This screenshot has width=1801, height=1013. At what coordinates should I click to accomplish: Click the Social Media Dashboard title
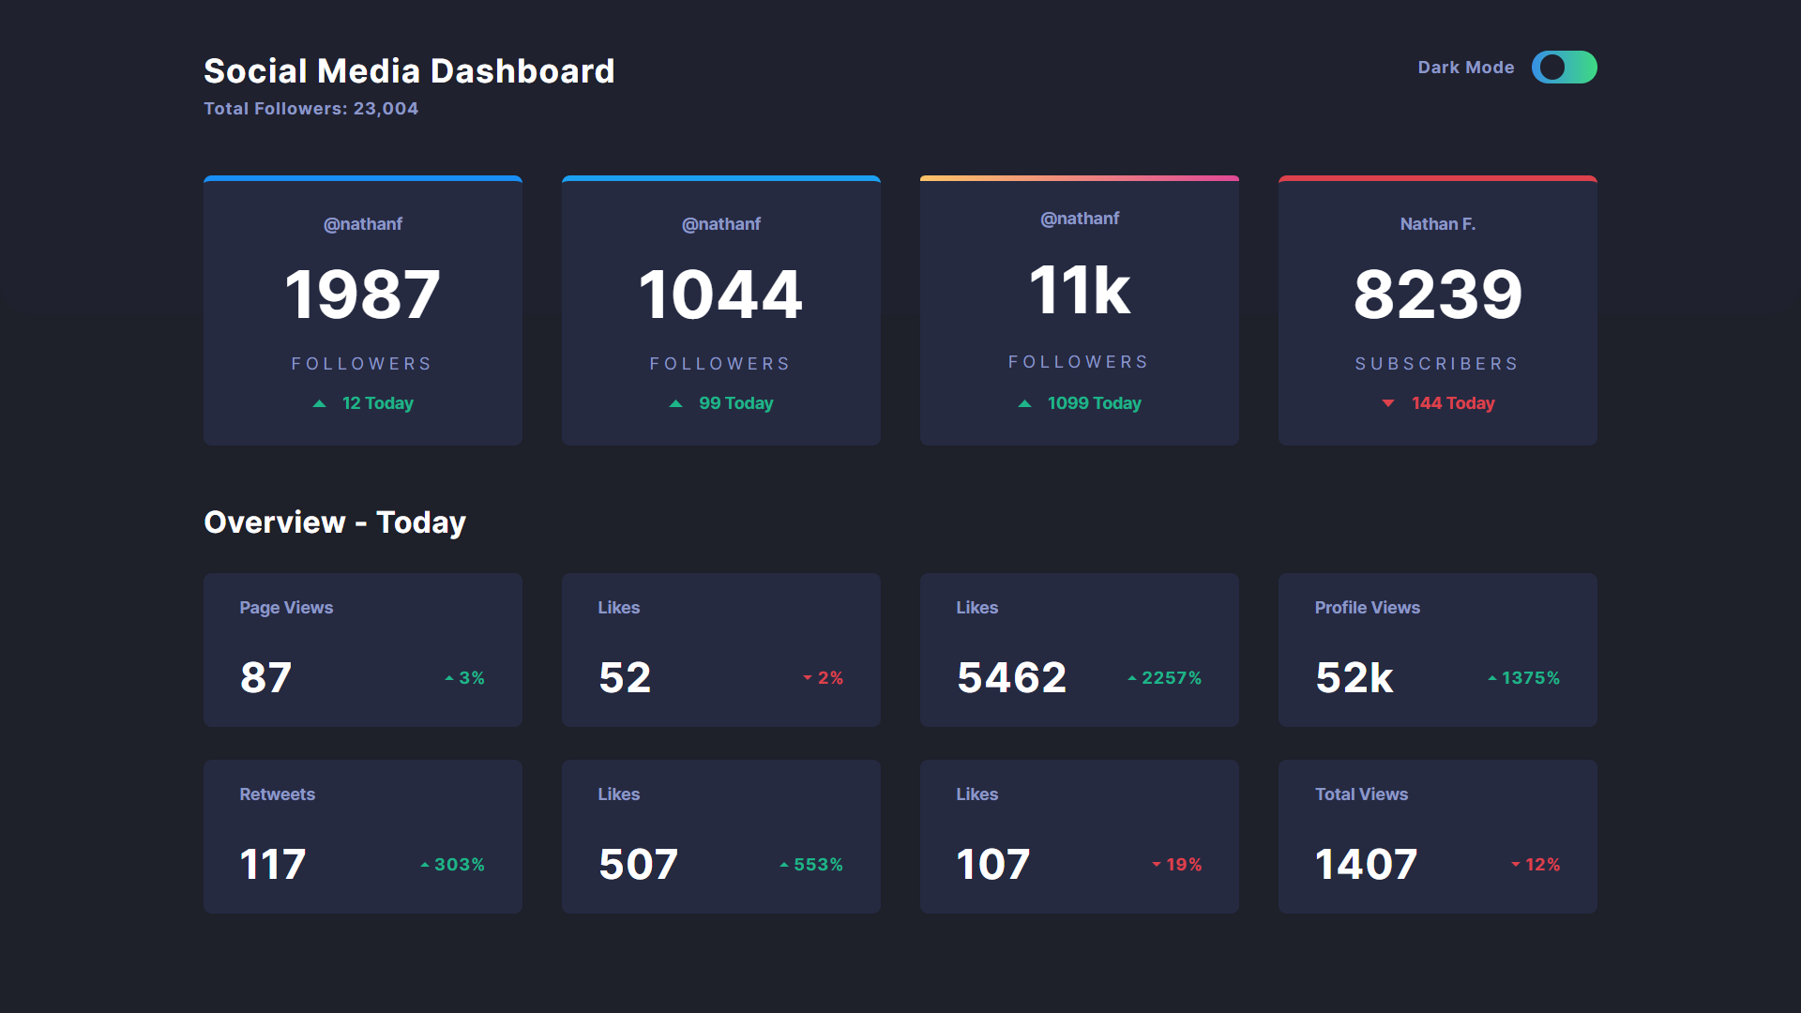[x=409, y=70]
